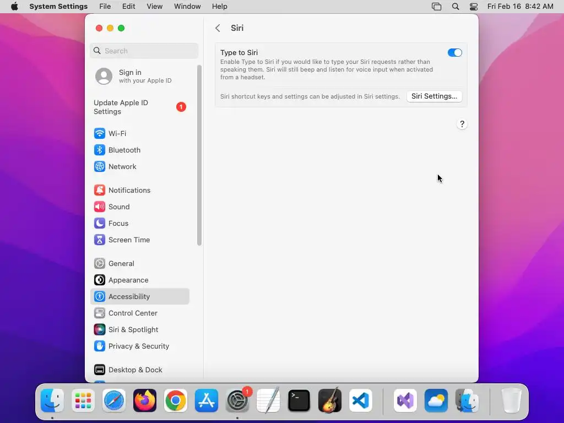Open Control Center settings in sidebar
564x423 pixels.
point(139,313)
